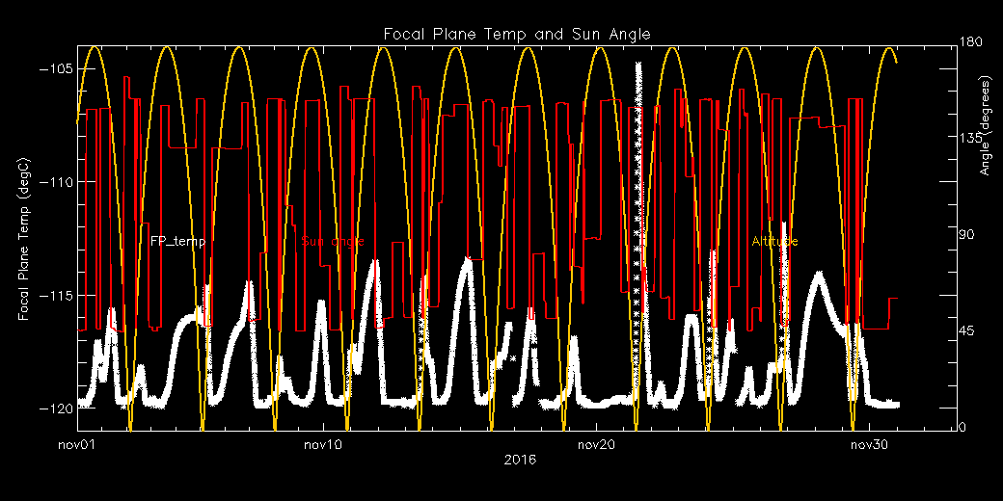This screenshot has height=501, width=1003.
Task: Click the 'FP_temp' legend label
Action: 177,242
